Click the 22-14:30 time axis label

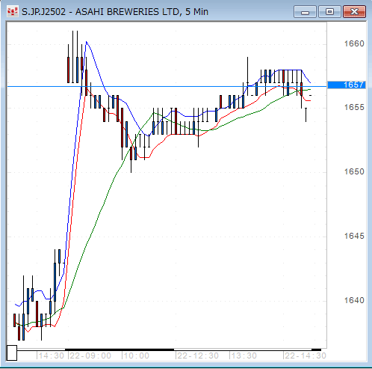pyautogui.click(x=306, y=356)
